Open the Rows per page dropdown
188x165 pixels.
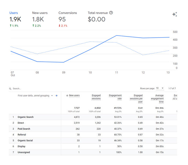[x=160, y=88]
